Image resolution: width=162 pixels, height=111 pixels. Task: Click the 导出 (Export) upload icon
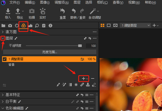click(x=18, y=11)
